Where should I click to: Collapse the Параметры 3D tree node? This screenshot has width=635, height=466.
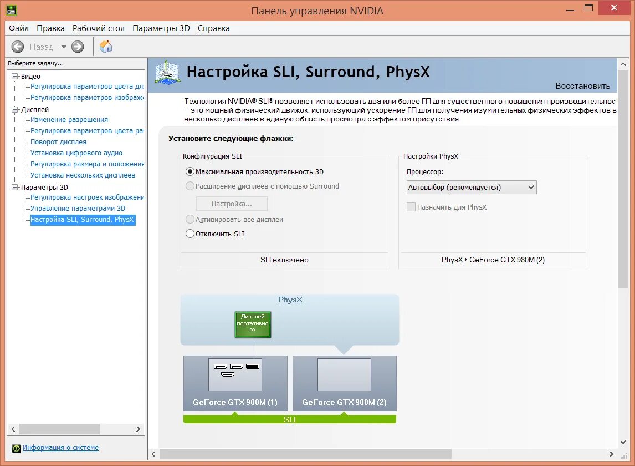click(15, 187)
